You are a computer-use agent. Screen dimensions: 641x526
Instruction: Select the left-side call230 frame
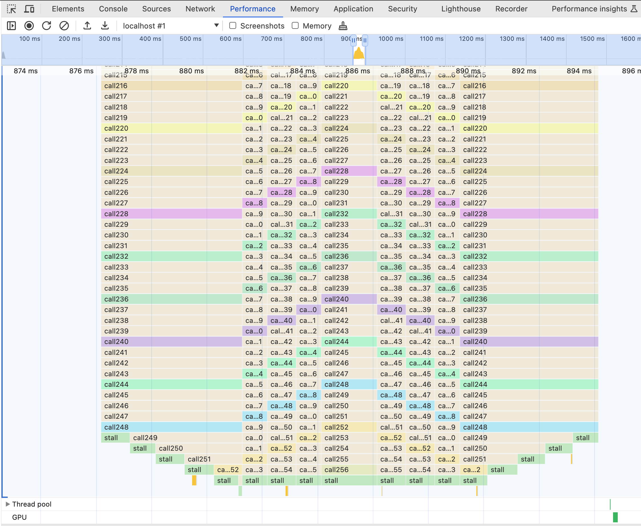pyautogui.click(x=171, y=235)
